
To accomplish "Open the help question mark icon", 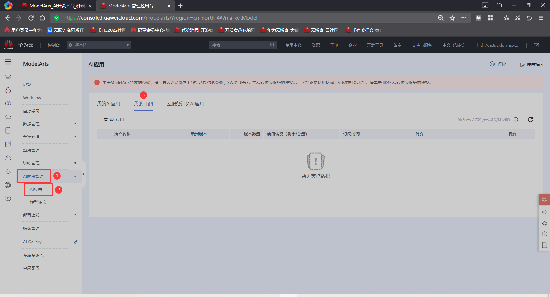I will [545, 234].
